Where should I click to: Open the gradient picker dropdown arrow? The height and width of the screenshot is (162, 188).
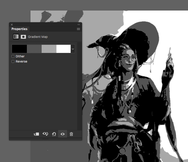(x=73, y=49)
